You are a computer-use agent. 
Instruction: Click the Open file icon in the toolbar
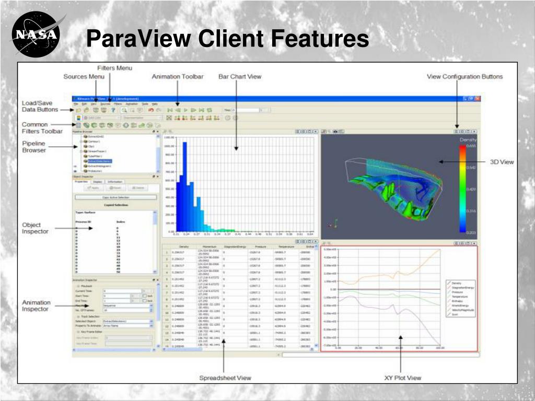coord(78,110)
